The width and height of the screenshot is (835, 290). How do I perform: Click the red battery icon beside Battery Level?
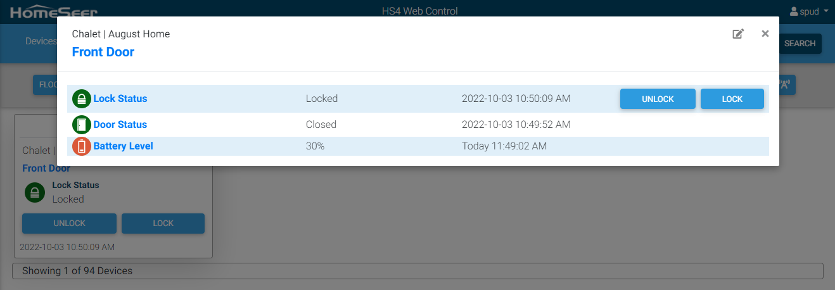82,146
